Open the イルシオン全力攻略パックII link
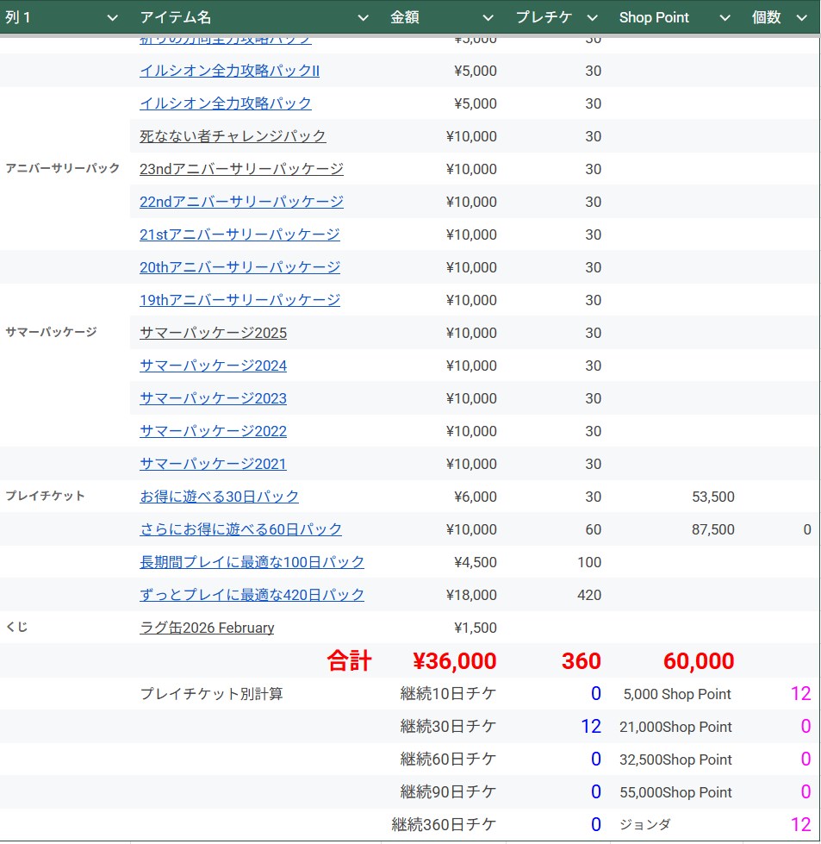This screenshot has width=821, height=844. click(x=229, y=71)
